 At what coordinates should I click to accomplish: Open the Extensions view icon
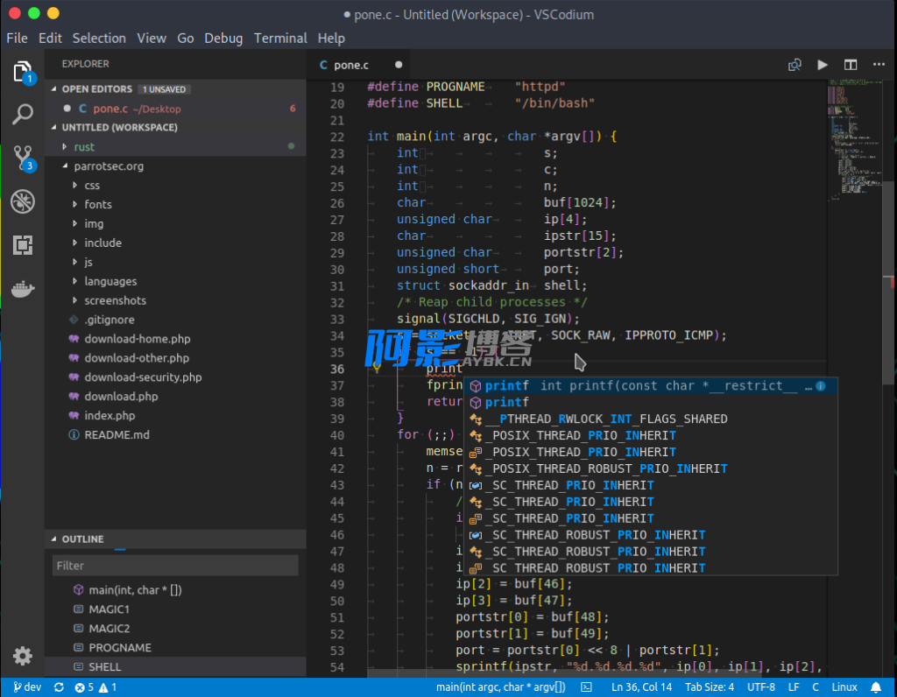23,245
